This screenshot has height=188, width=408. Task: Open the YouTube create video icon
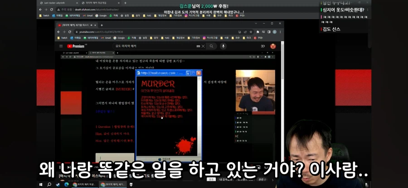point(263,46)
